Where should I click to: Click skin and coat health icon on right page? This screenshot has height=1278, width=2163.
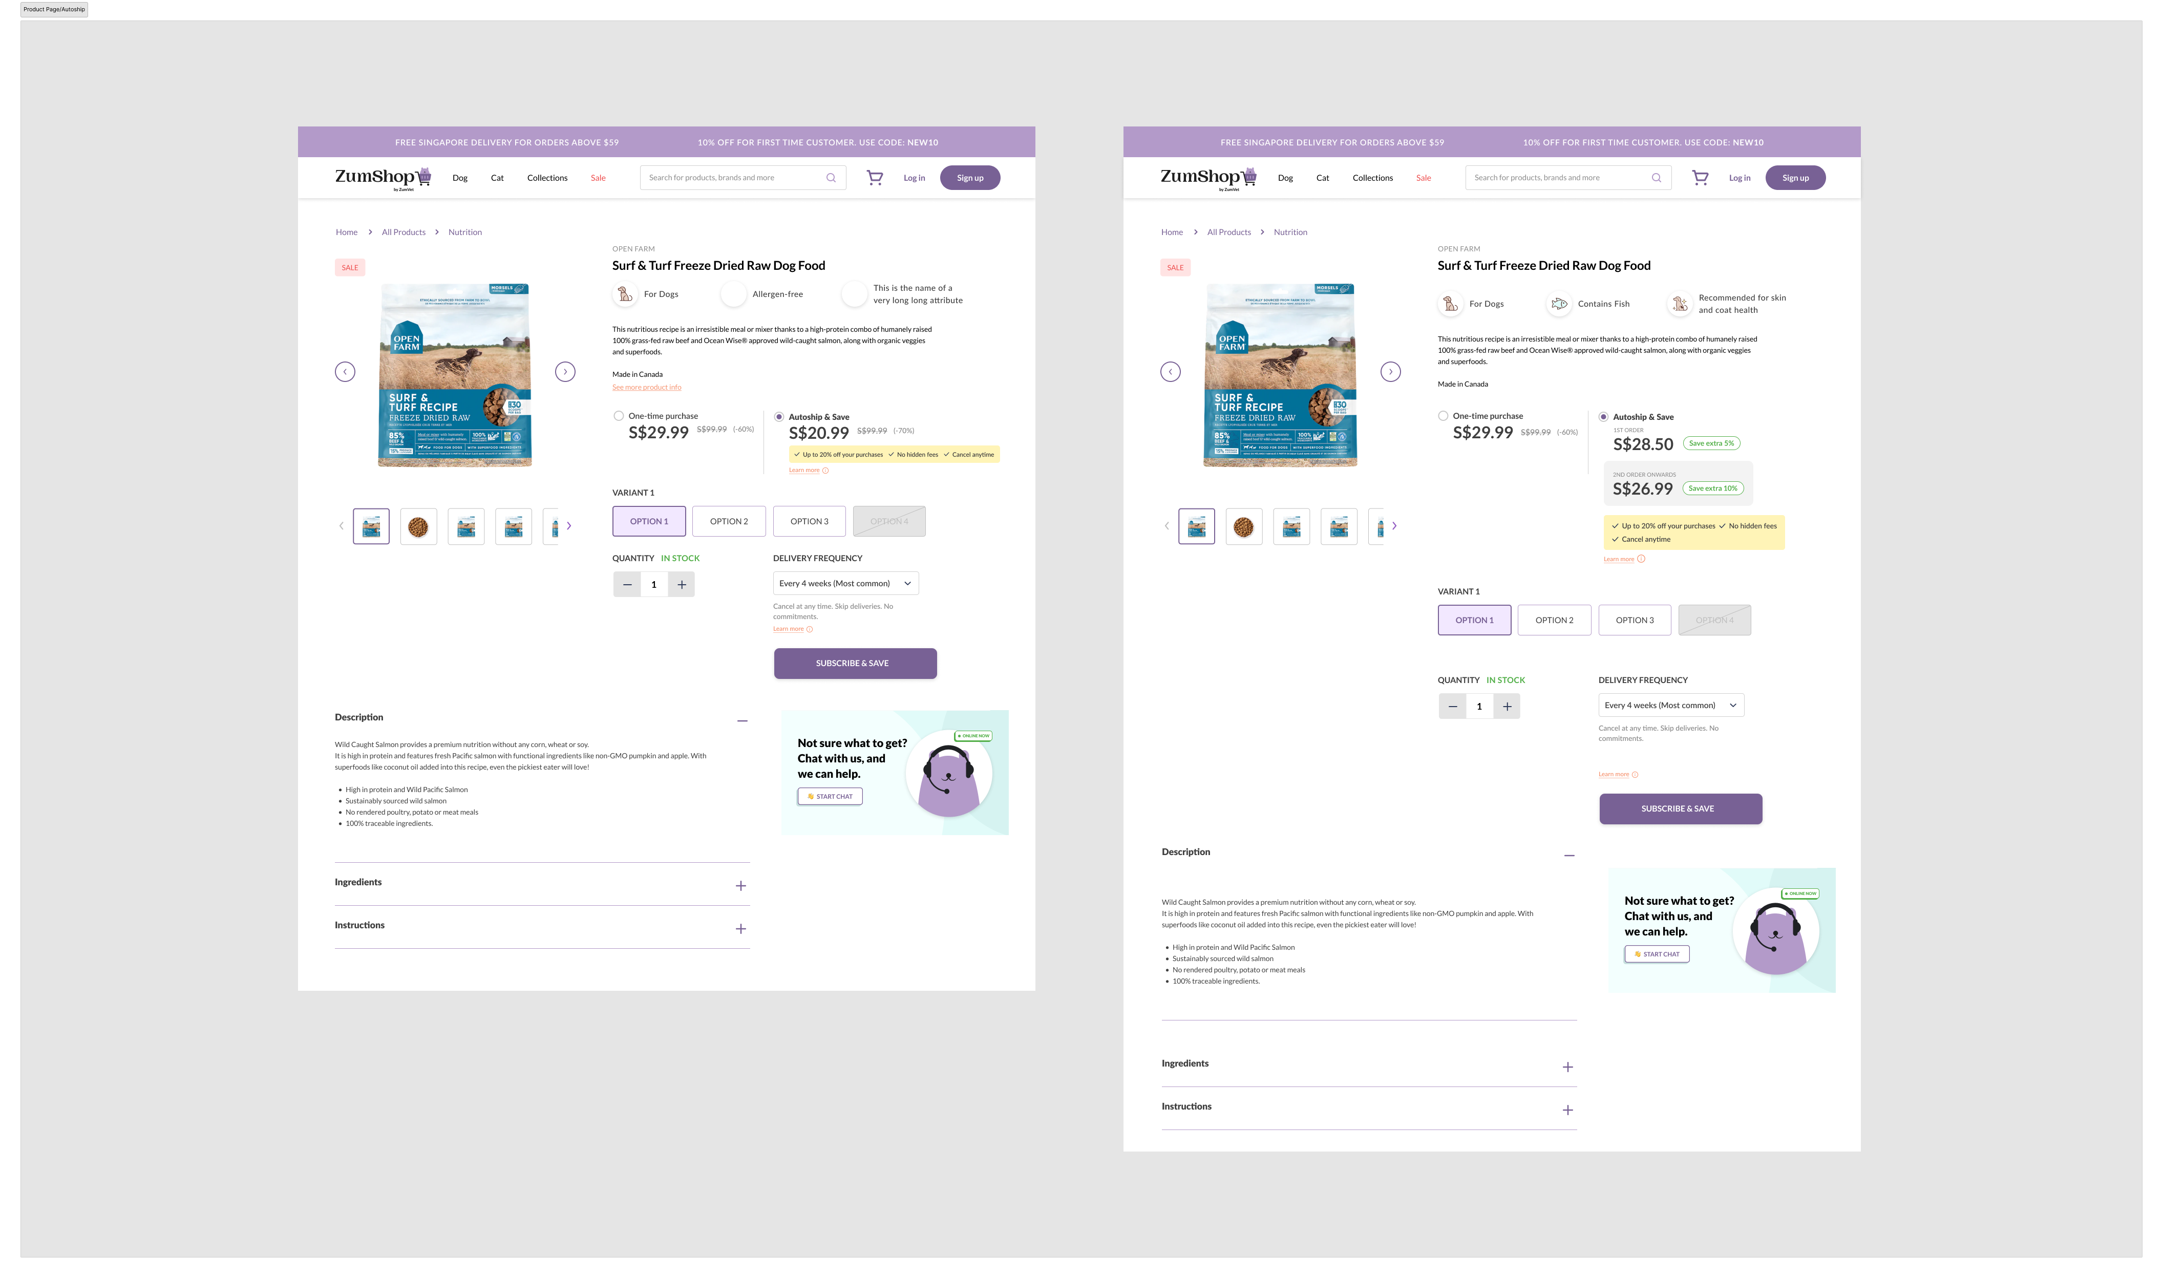(x=1679, y=304)
